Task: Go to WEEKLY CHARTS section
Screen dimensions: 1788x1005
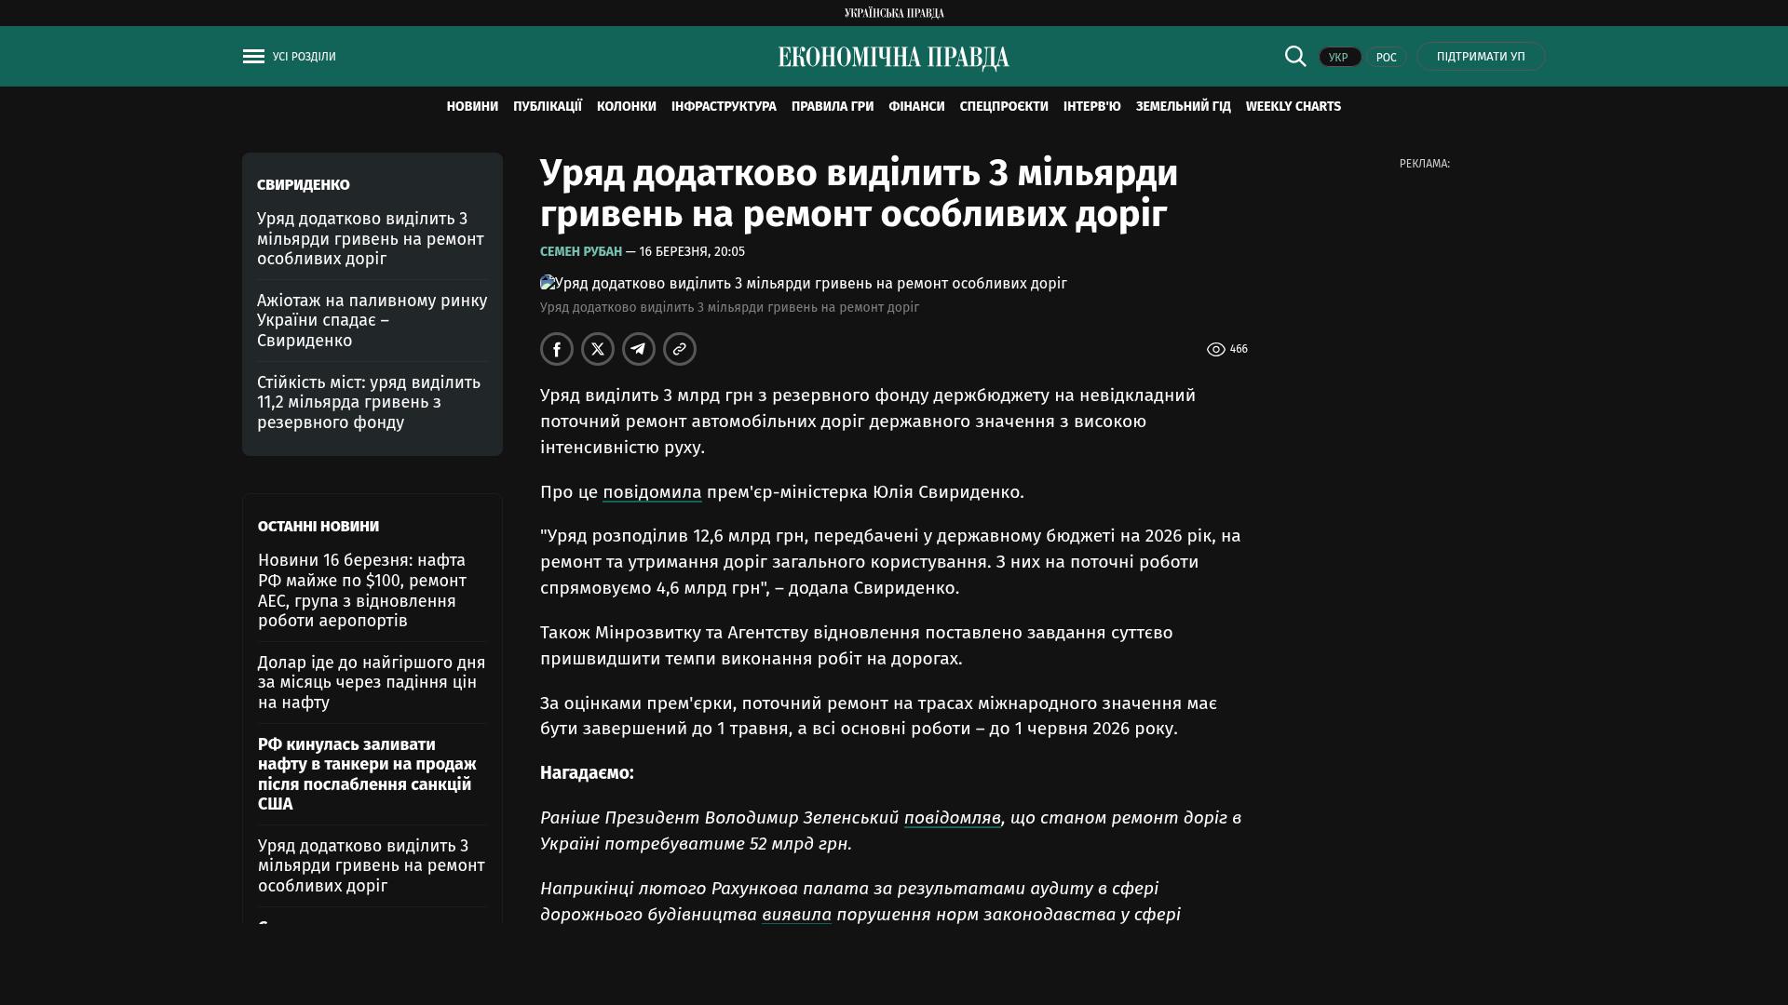Action: point(1293,107)
